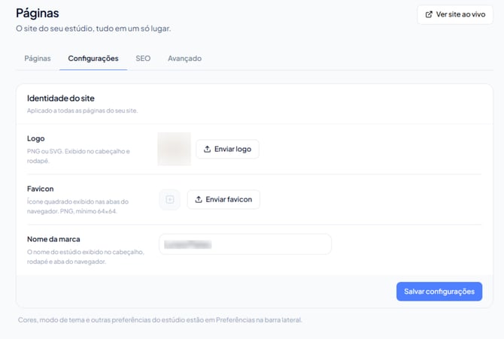This screenshot has height=339, width=504.
Task: Click the Páginas page title
Action: 38,14
